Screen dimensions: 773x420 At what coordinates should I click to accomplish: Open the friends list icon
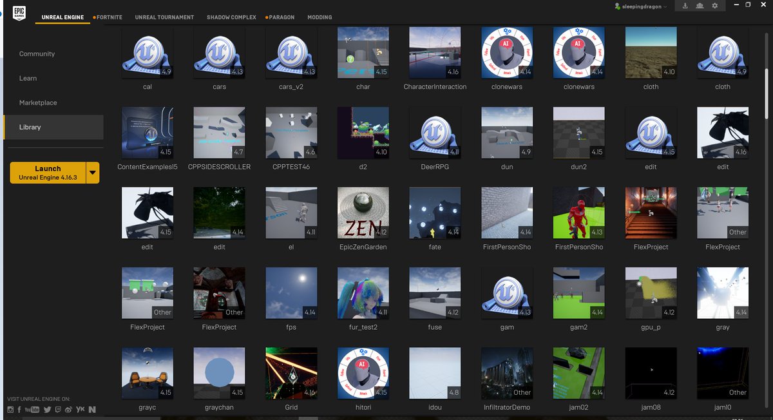[700, 6]
